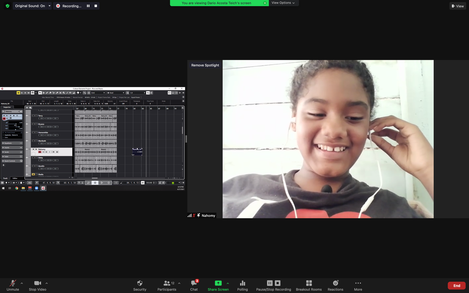The image size is (469, 293).
Task: Expand video settings arrow beside Stop Video
Action: (47, 283)
